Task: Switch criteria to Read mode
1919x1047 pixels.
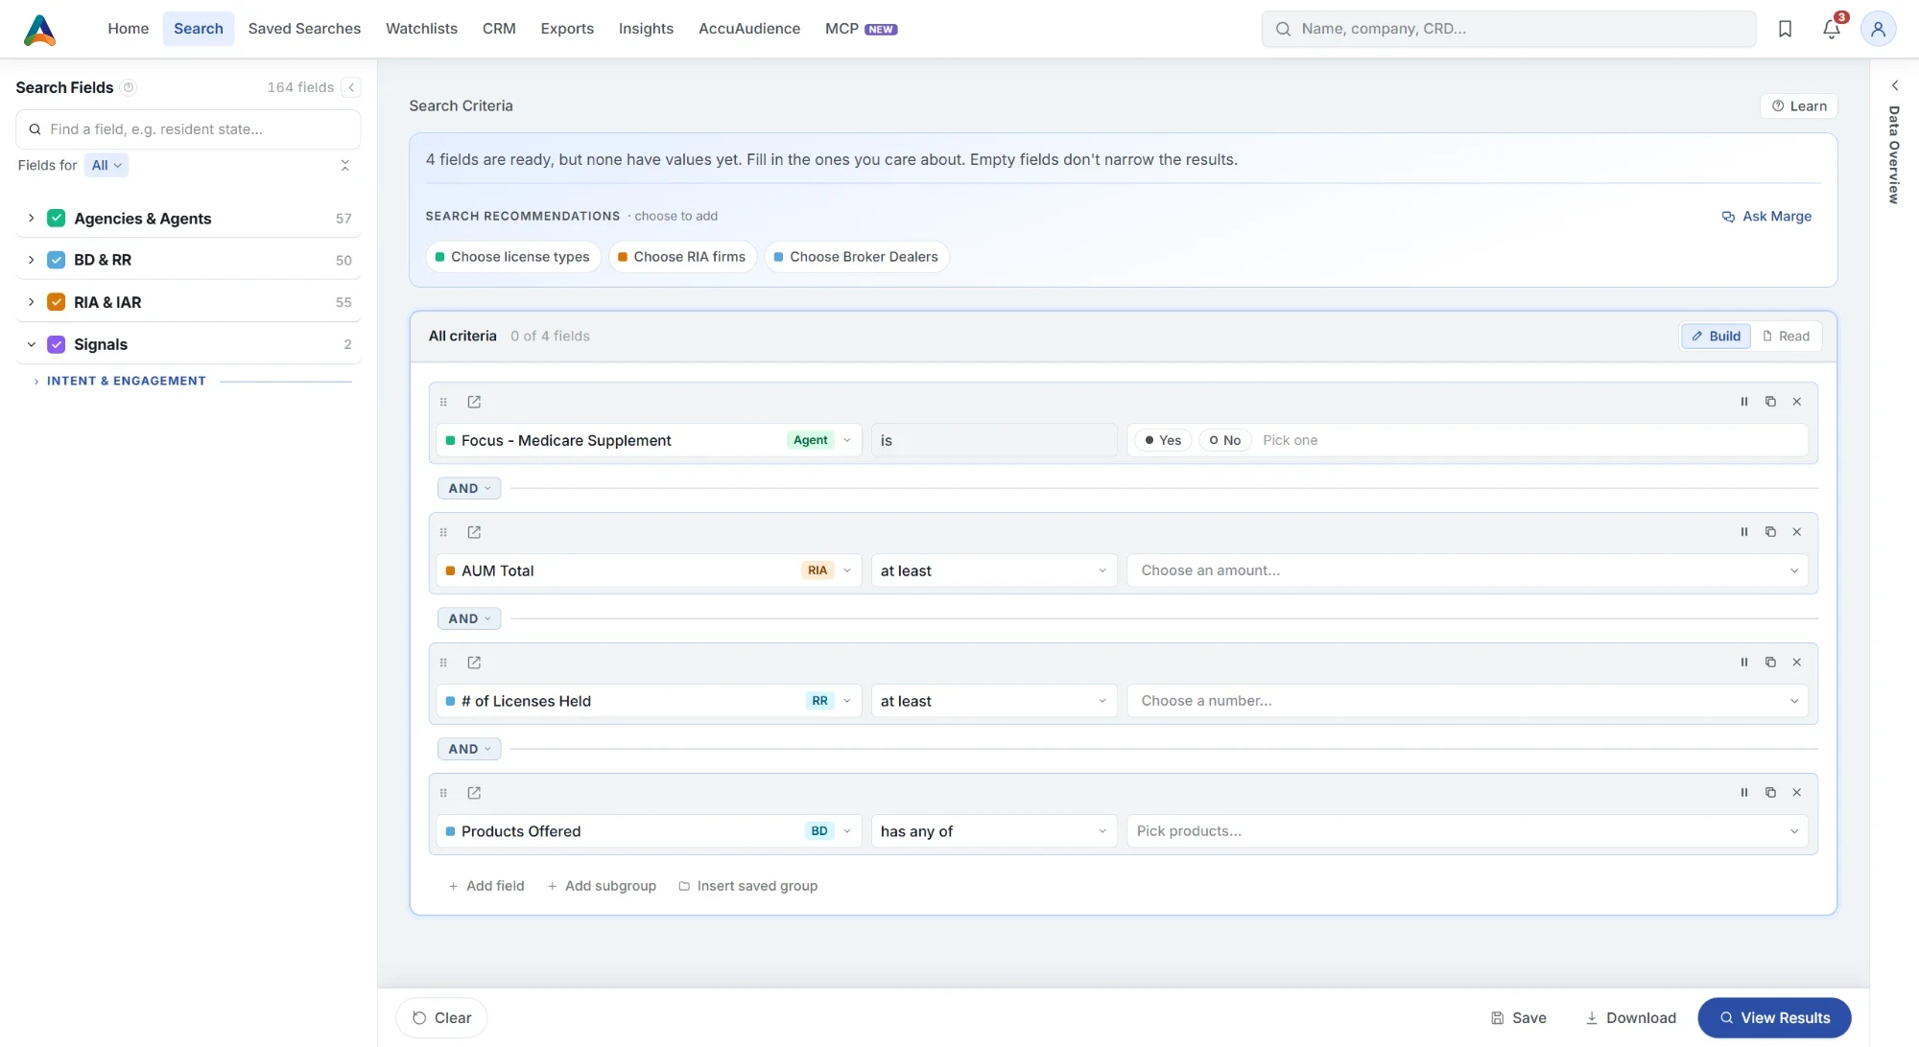Action: tap(1787, 336)
